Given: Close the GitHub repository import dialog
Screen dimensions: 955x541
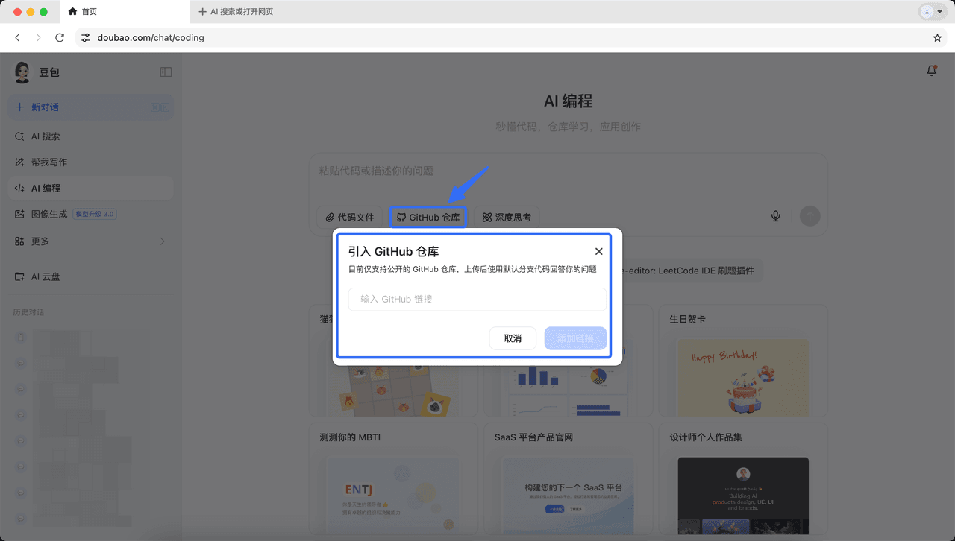Looking at the screenshot, I should click(x=598, y=252).
